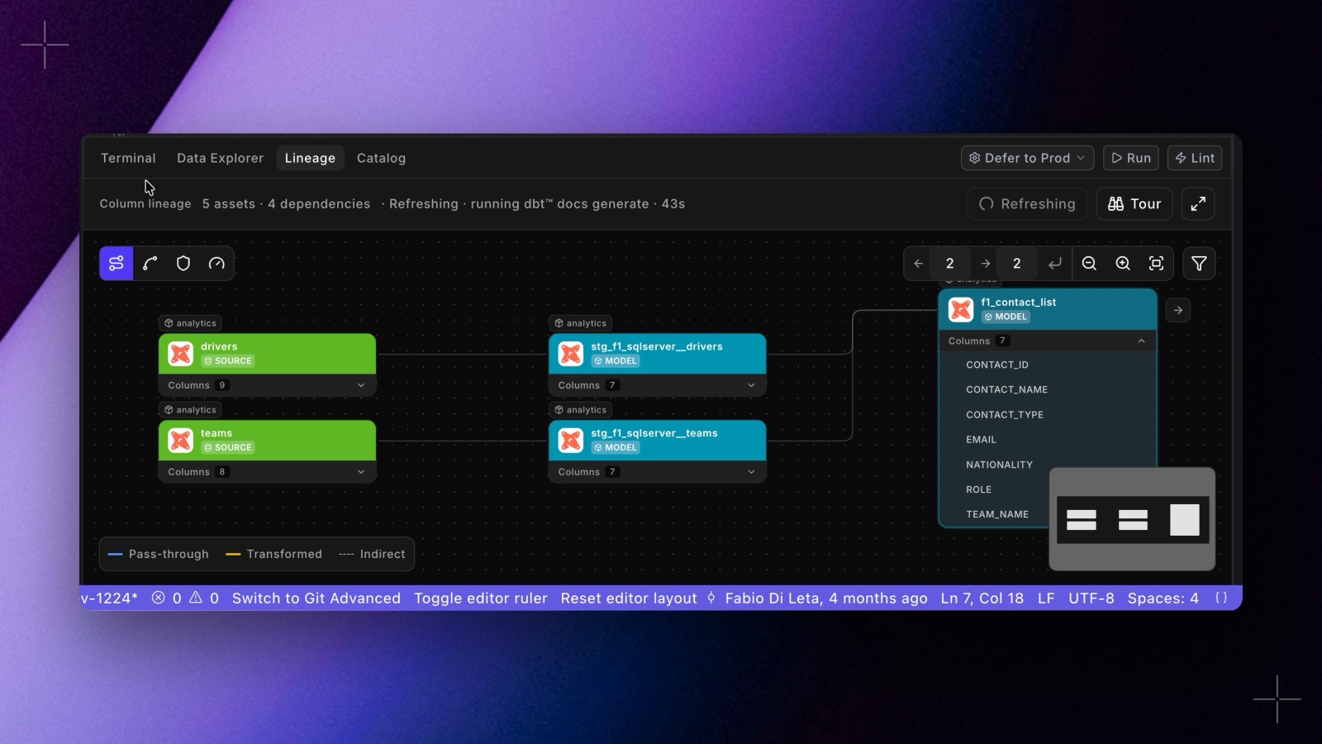Click the arrow button beside f1_contact_list
This screenshot has width=1322, height=744.
pyautogui.click(x=1178, y=311)
